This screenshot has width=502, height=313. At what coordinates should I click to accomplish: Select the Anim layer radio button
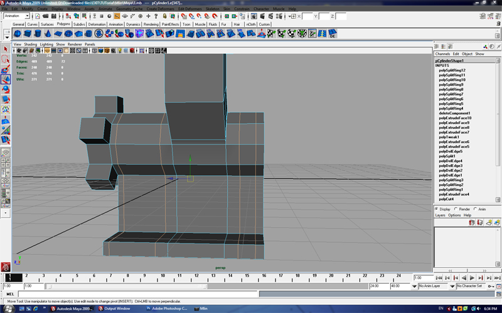coord(476,209)
